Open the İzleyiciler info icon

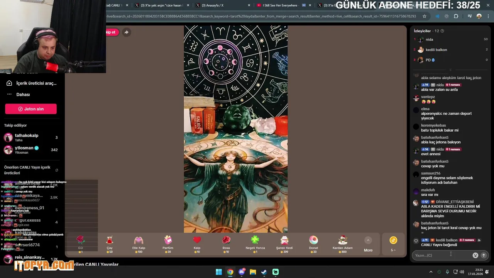pyautogui.click(x=442, y=31)
